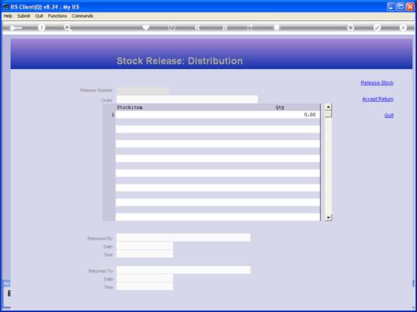Click the Quit link on right

pyautogui.click(x=389, y=115)
